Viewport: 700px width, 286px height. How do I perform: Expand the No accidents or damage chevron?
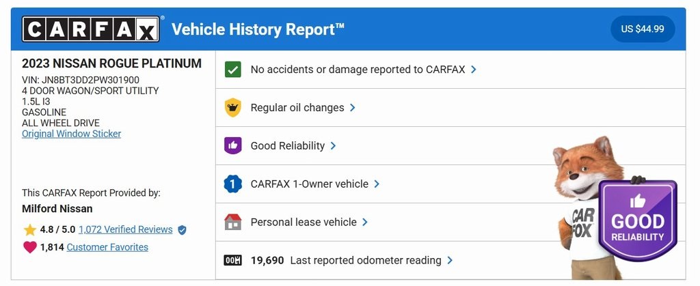coord(474,69)
